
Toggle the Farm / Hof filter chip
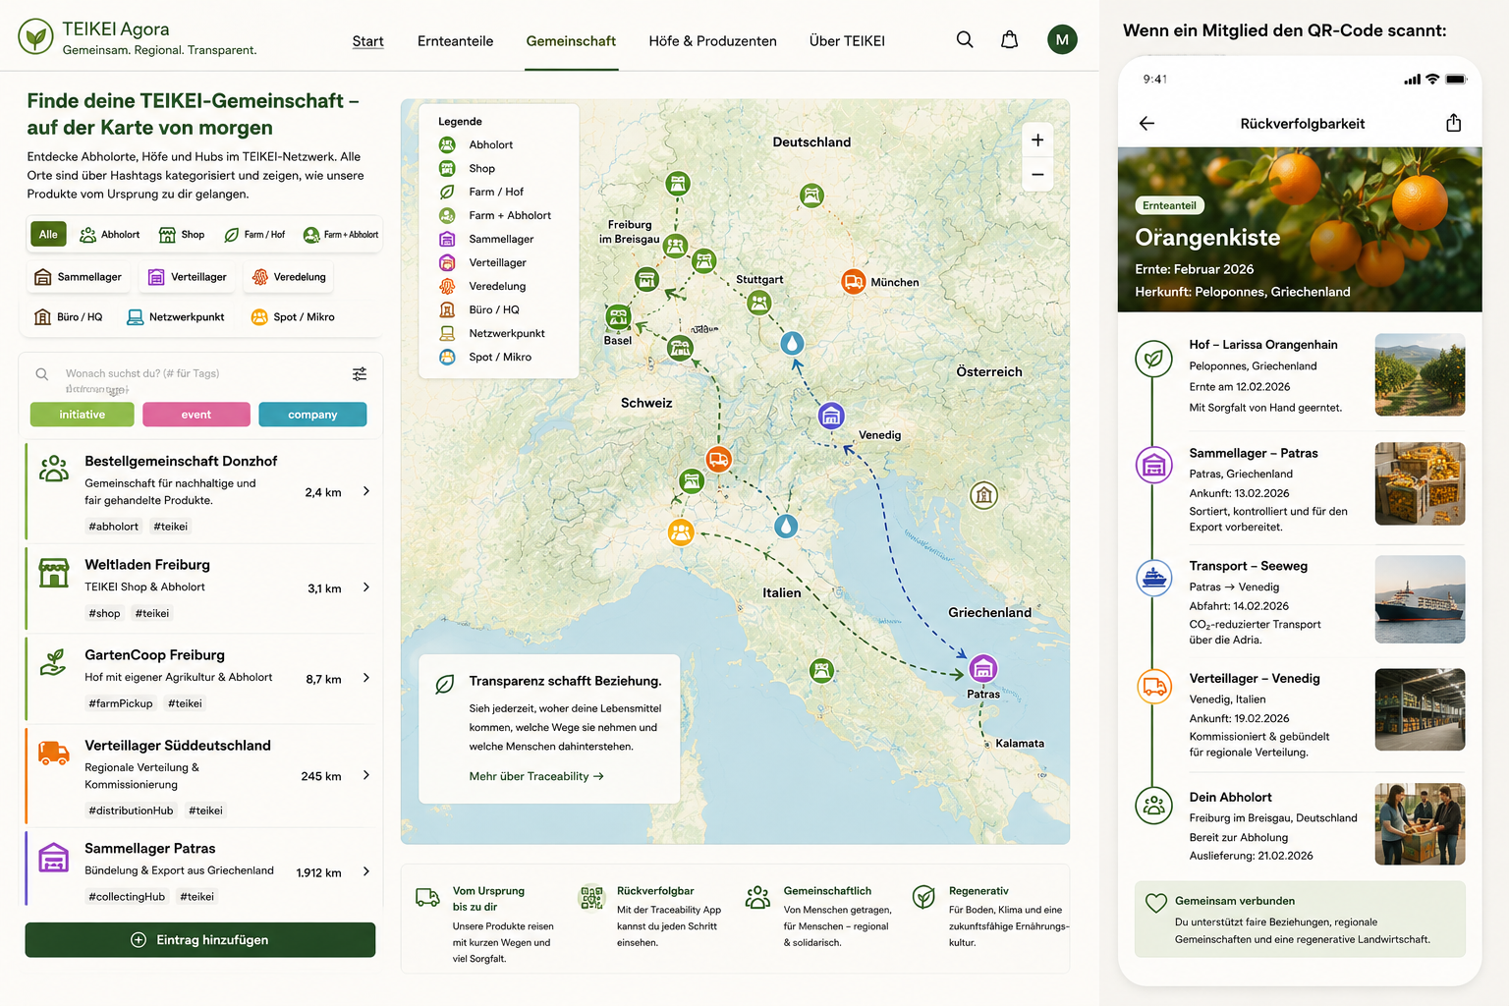[254, 235]
